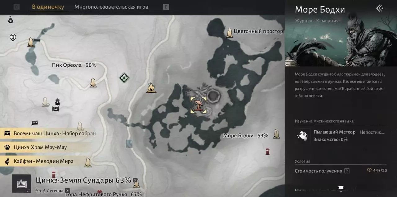397x197 pixels.
Task: Close the Море Бодхи panel with arrow icon
Action: click(x=381, y=8)
